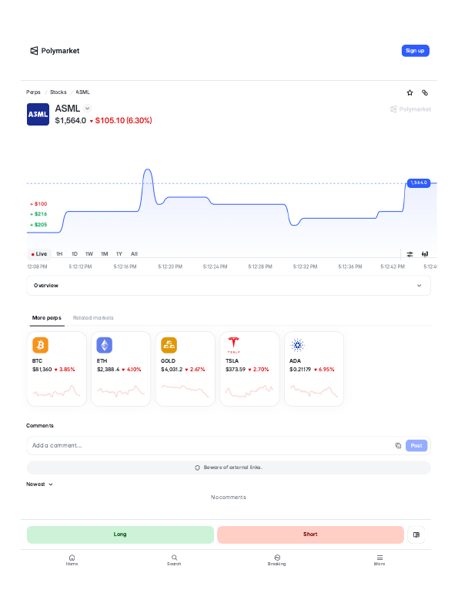Open the GOLD perp card icon

click(169, 345)
